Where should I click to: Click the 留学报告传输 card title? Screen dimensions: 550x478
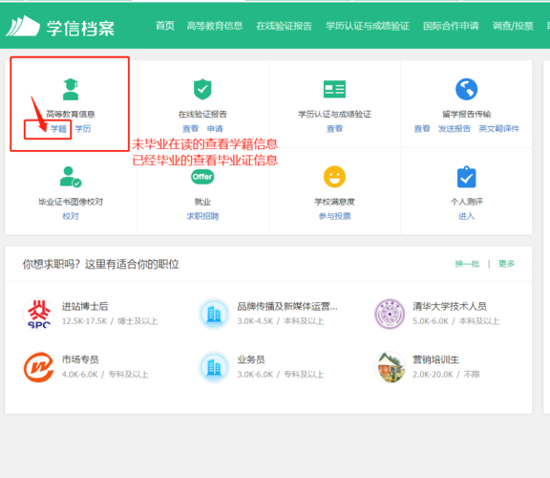(466, 114)
